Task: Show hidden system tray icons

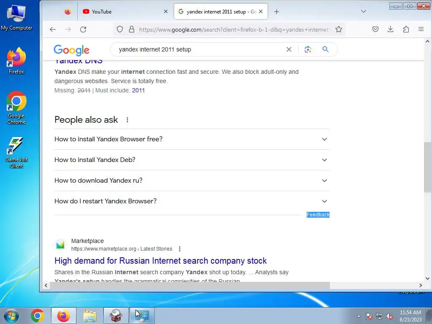Action: [x=359, y=316]
